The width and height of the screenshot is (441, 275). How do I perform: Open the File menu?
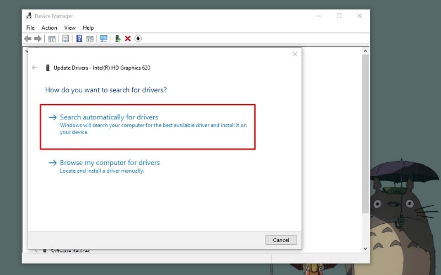click(30, 28)
